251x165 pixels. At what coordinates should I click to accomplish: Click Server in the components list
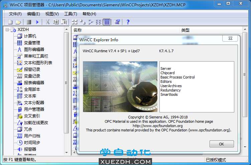[x=166, y=69]
